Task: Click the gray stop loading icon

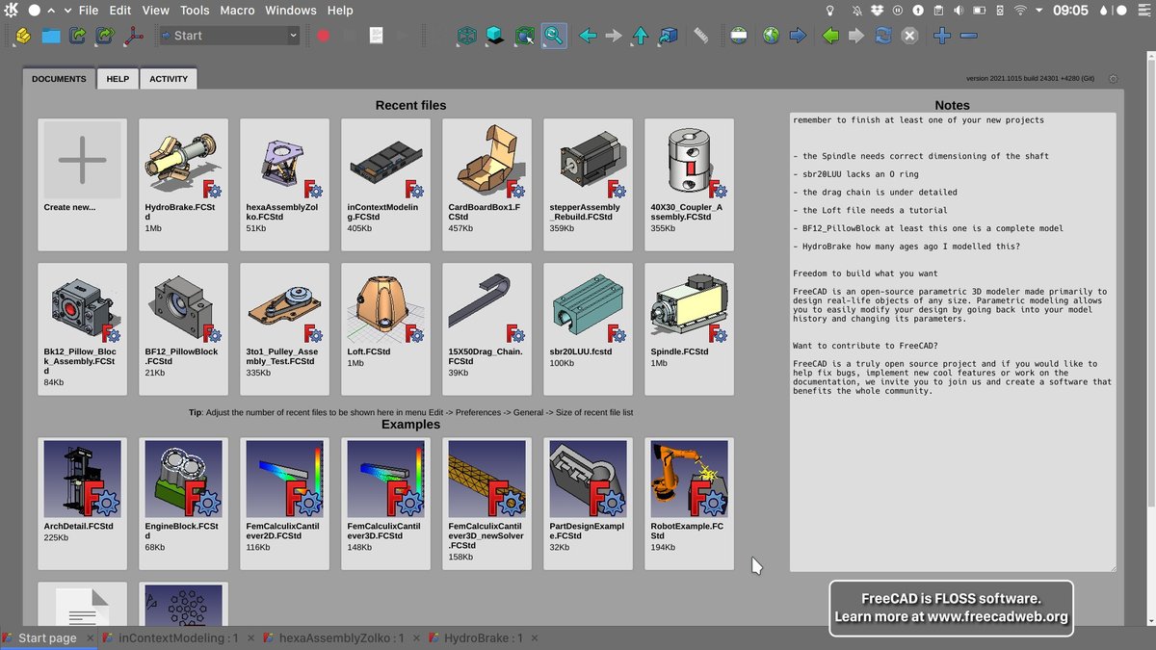Action: pyautogui.click(x=909, y=36)
